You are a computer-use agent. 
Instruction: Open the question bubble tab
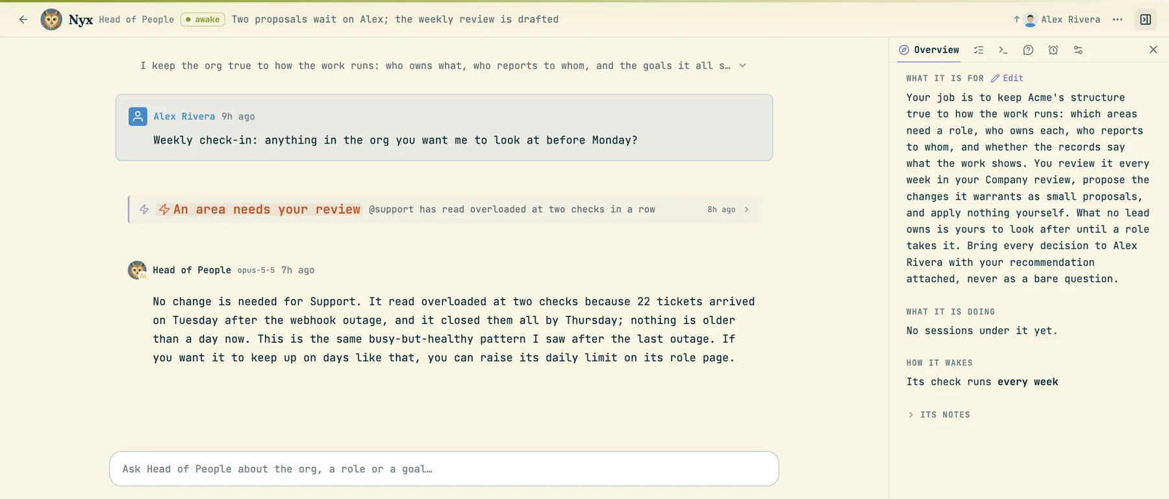point(1028,50)
